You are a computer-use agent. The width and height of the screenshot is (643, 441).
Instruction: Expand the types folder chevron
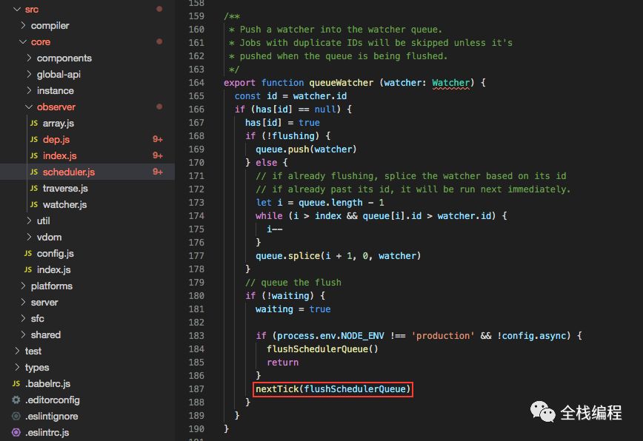[17, 367]
